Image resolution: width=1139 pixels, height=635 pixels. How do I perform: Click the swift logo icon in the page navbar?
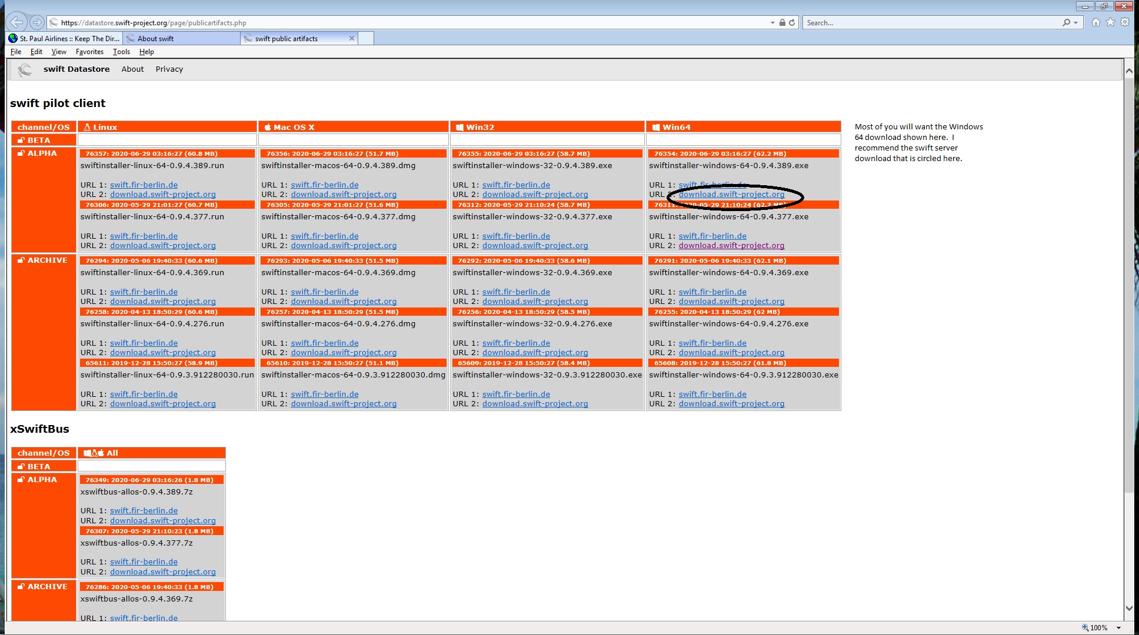[24, 69]
